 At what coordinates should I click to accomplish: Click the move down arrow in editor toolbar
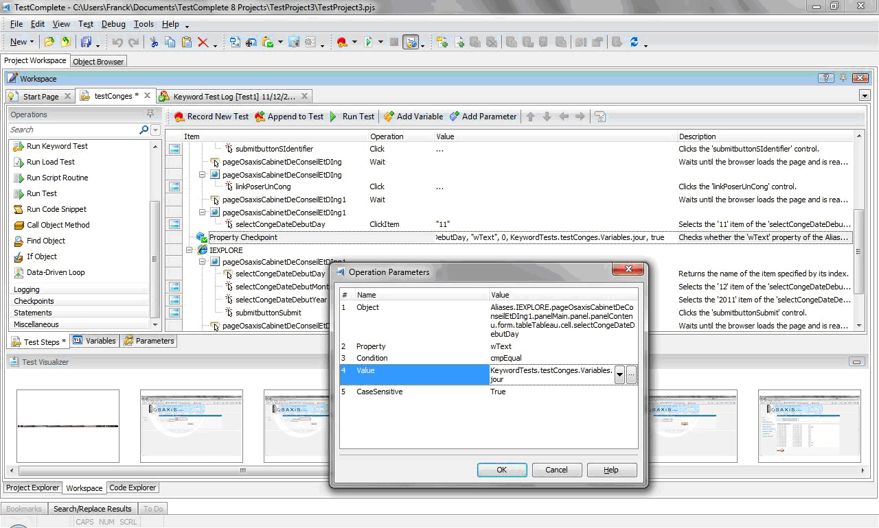[x=547, y=117]
